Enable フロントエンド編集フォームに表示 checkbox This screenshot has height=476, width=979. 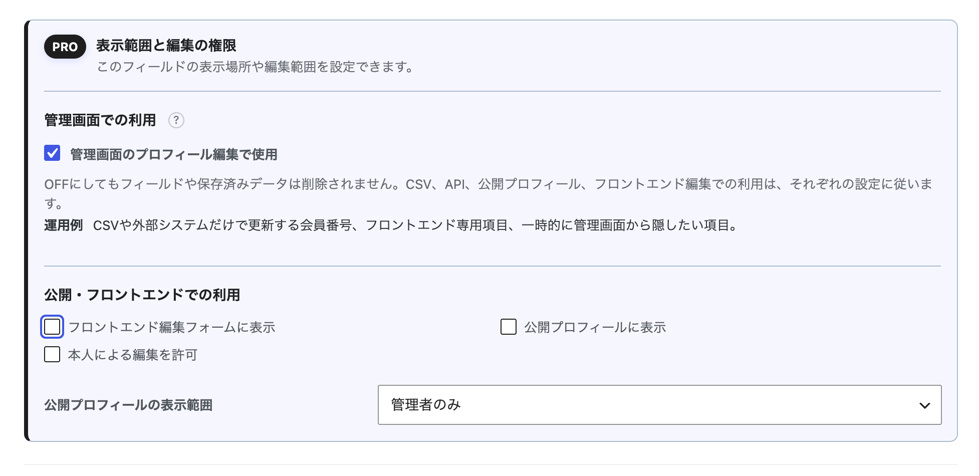coord(52,327)
